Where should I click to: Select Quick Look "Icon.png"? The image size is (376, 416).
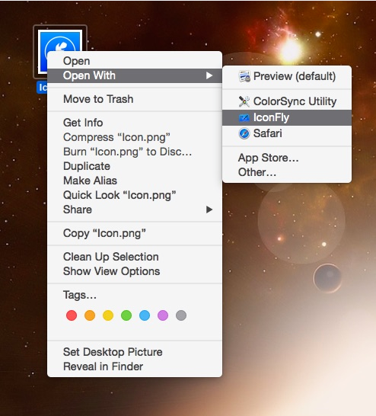pyautogui.click(x=135, y=195)
